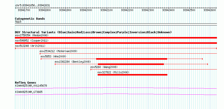Click ruler position 93942500
224x109 pixels.
coord(189,10)
